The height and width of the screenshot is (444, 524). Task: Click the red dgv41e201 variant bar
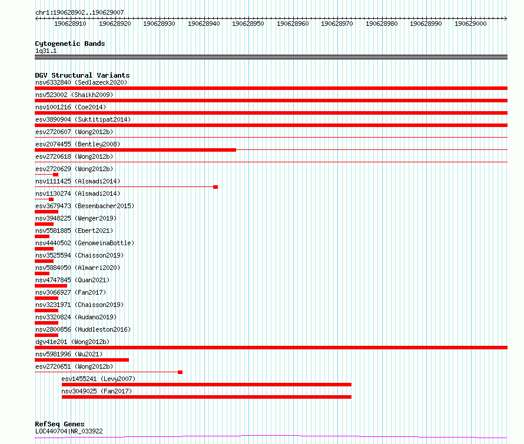click(x=271, y=348)
